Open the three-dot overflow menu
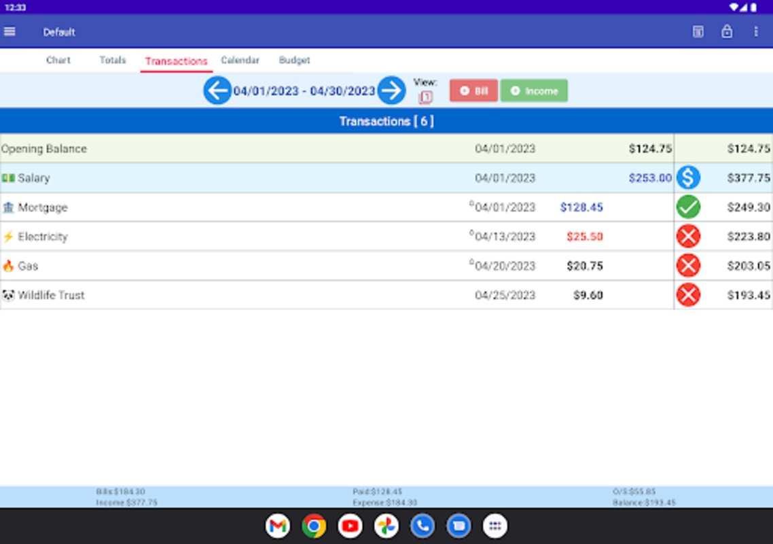The image size is (773, 544). (x=756, y=31)
